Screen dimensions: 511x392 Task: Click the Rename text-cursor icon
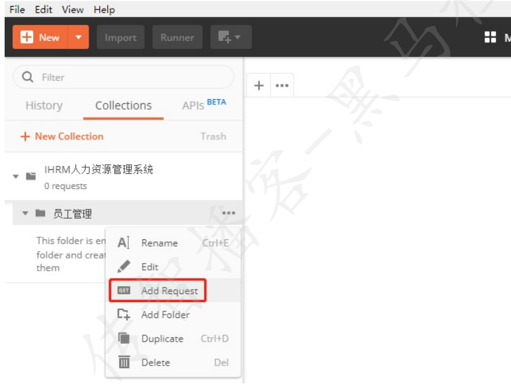point(124,243)
